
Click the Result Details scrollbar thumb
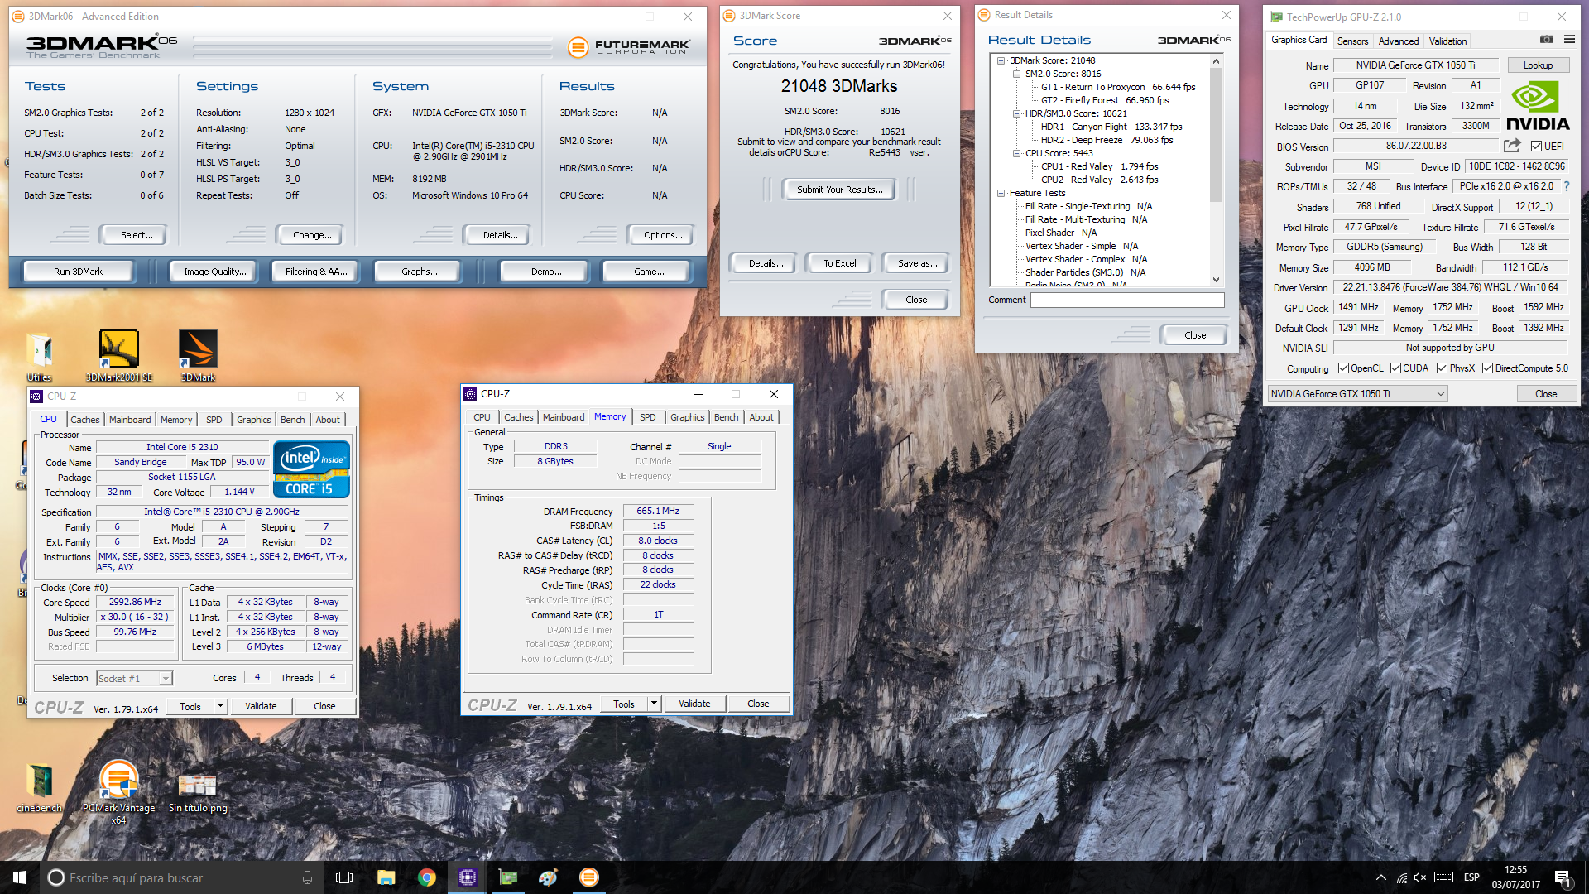pos(1216,134)
